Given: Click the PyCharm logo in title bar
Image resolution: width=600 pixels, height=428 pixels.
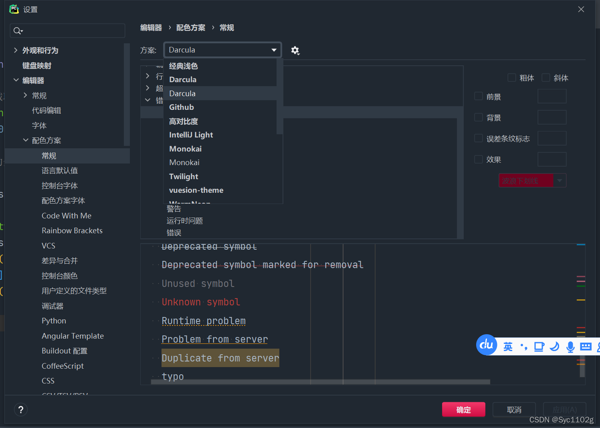Looking at the screenshot, I should click(x=14, y=9).
